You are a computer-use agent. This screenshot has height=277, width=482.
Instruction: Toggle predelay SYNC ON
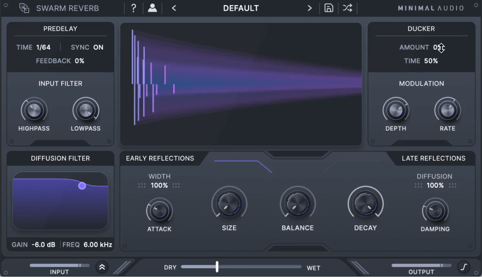[98, 47]
